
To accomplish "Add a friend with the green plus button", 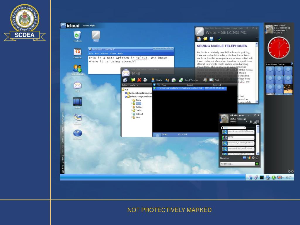I will pos(257,164).
